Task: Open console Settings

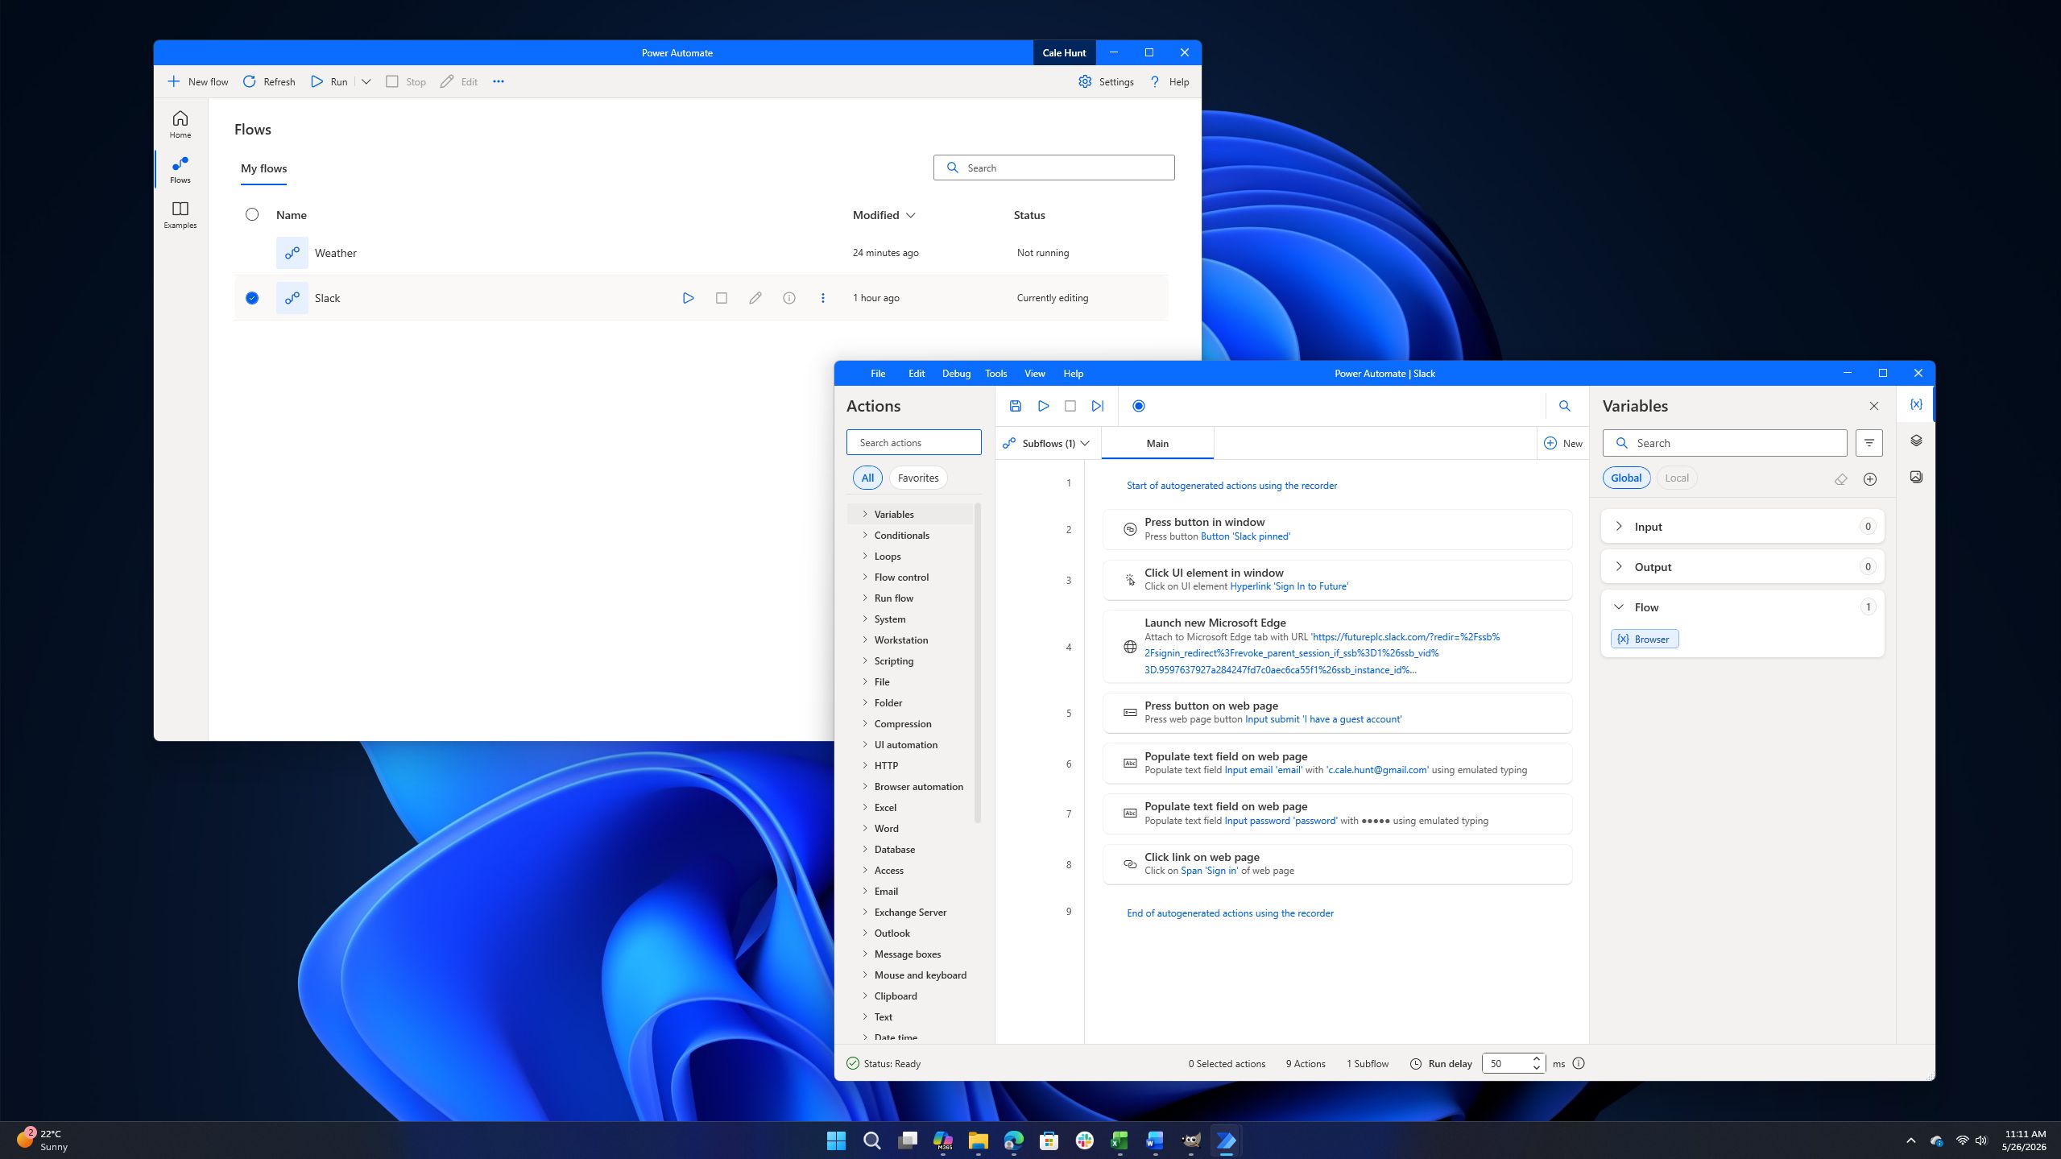Action: (x=1106, y=81)
